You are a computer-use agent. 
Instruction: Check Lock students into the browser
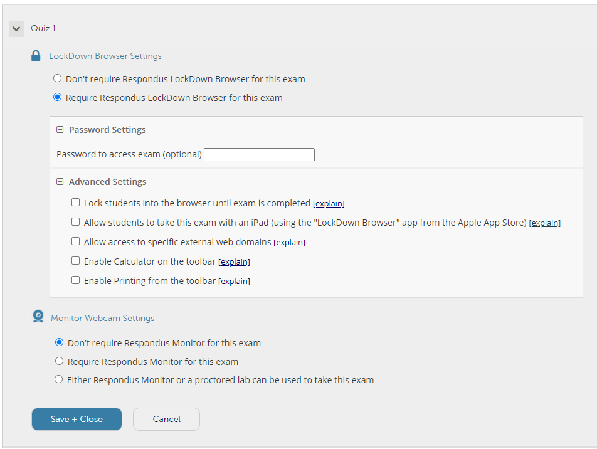(x=76, y=202)
